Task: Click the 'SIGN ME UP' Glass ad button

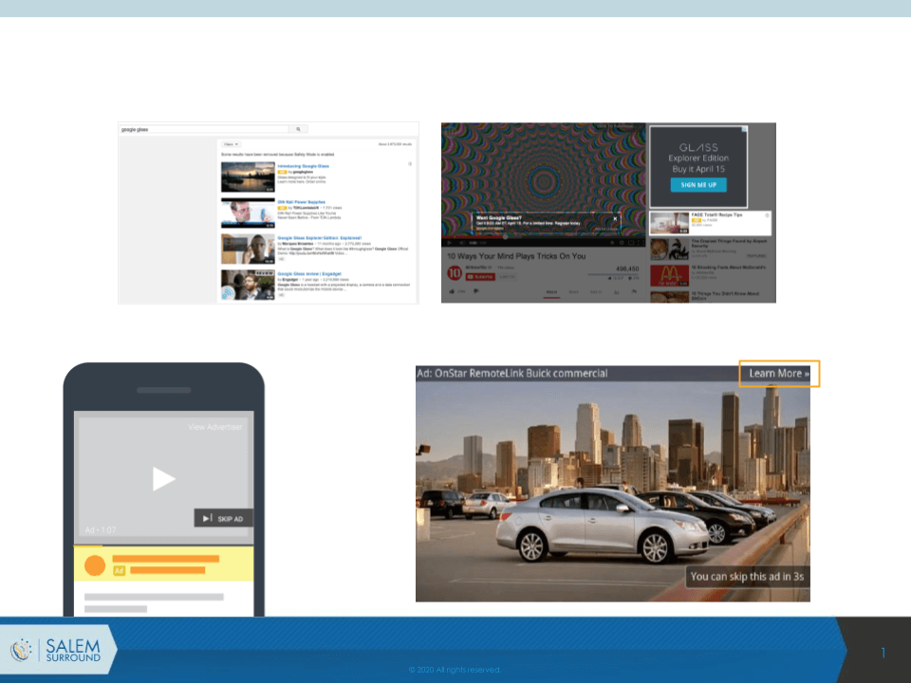Action: (x=698, y=185)
